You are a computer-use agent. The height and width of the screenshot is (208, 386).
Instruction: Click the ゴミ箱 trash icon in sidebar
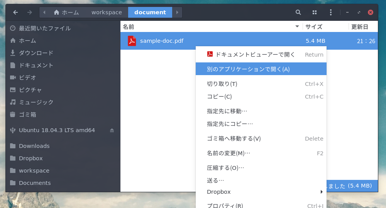point(13,114)
